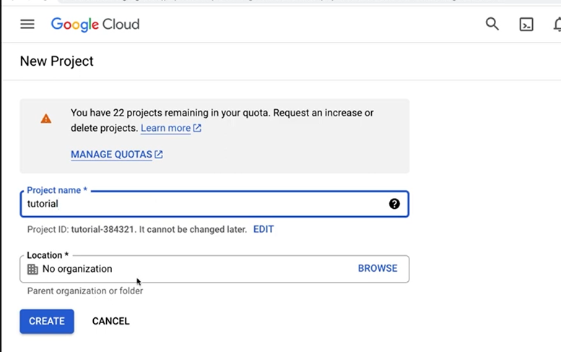Activate Cloud Shell terminal icon

527,25
